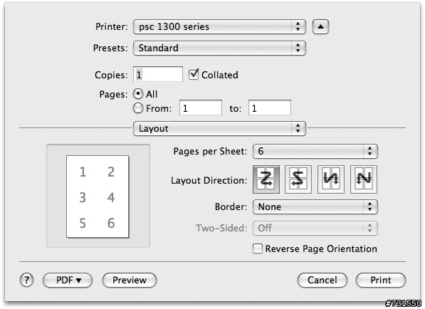Click the page layout preview thumbnail

(x=98, y=197)
